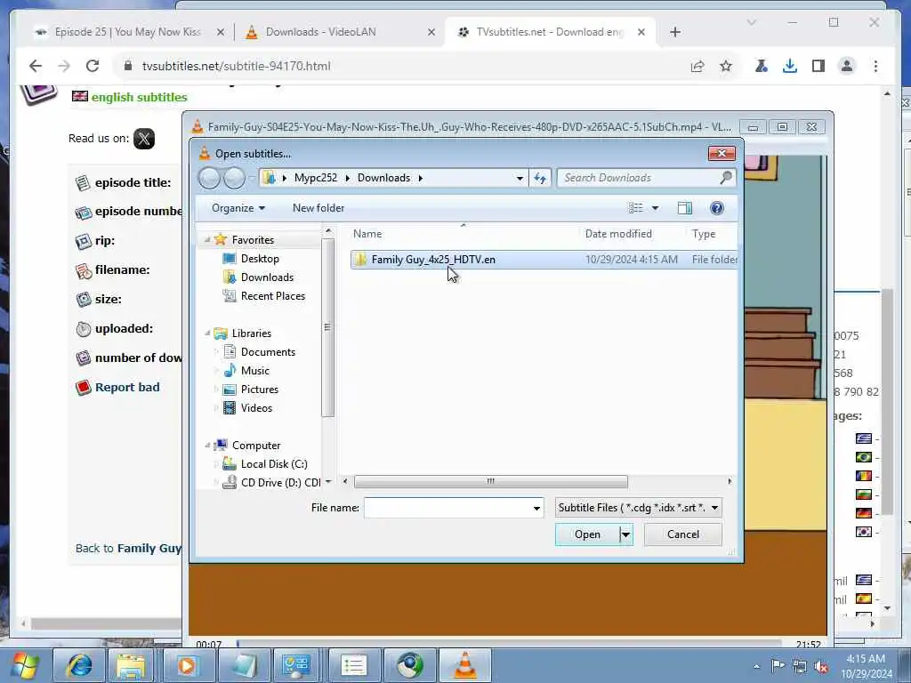Image resolution: width=911 pixels, height=683 pixels.
Task: Show the preview pane icon
Action: click(685, 208)
